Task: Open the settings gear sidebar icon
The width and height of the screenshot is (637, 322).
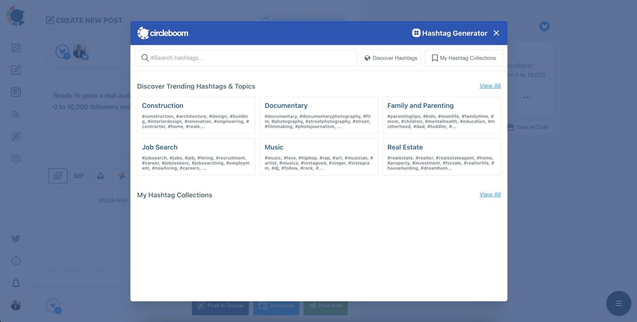Action: (x=16, y=159)
